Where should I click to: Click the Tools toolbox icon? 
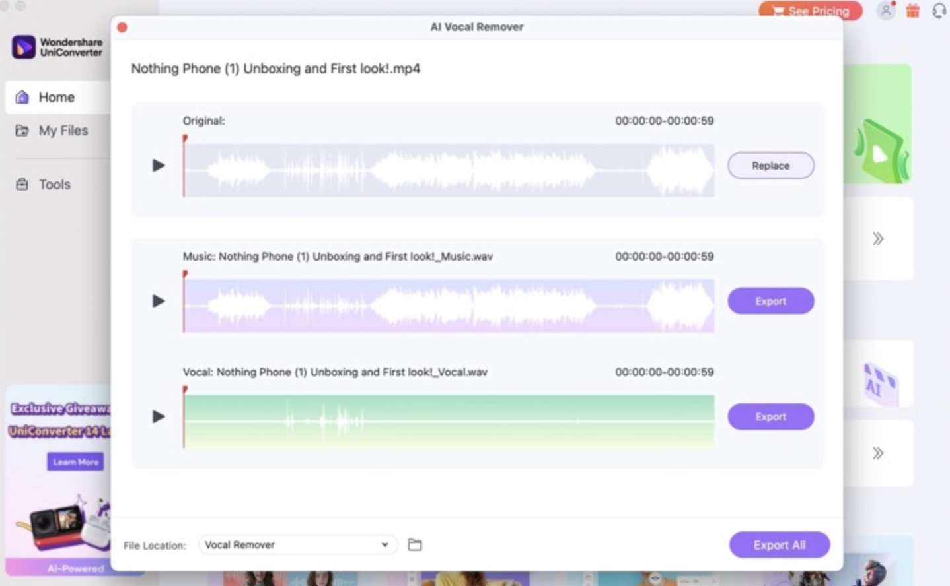click(x=22, y=185)
